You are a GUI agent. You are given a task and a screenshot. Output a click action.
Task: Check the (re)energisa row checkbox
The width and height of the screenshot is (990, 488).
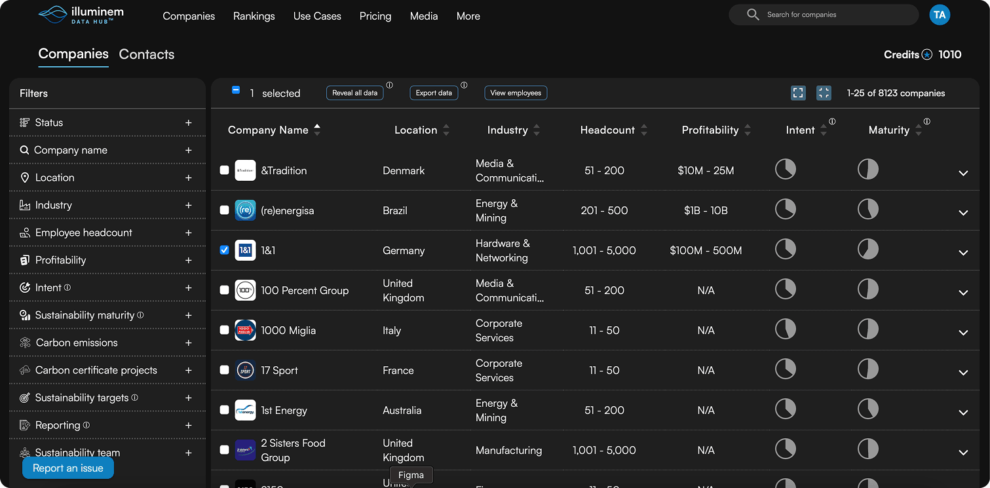pyautogui.click(x=224, y=210)
